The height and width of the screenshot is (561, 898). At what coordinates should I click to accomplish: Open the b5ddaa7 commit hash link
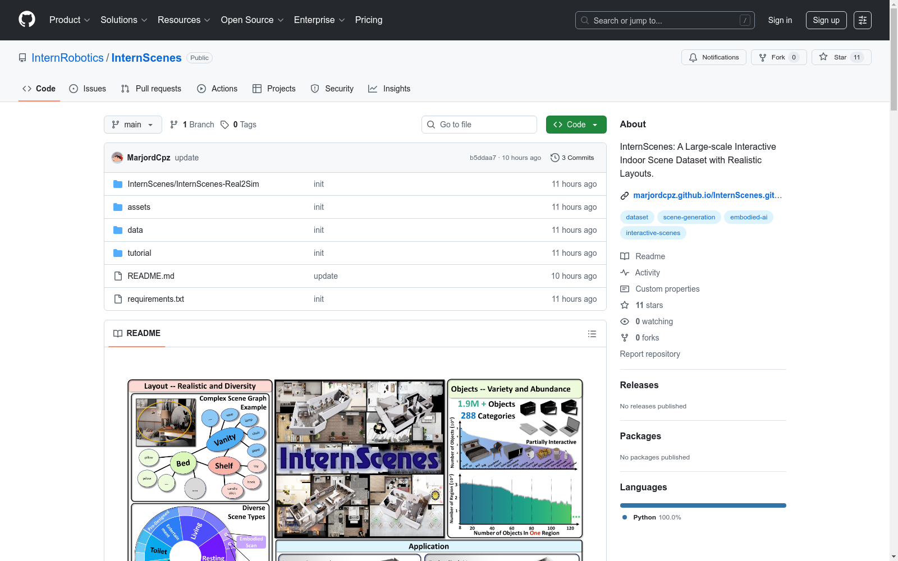483,158
